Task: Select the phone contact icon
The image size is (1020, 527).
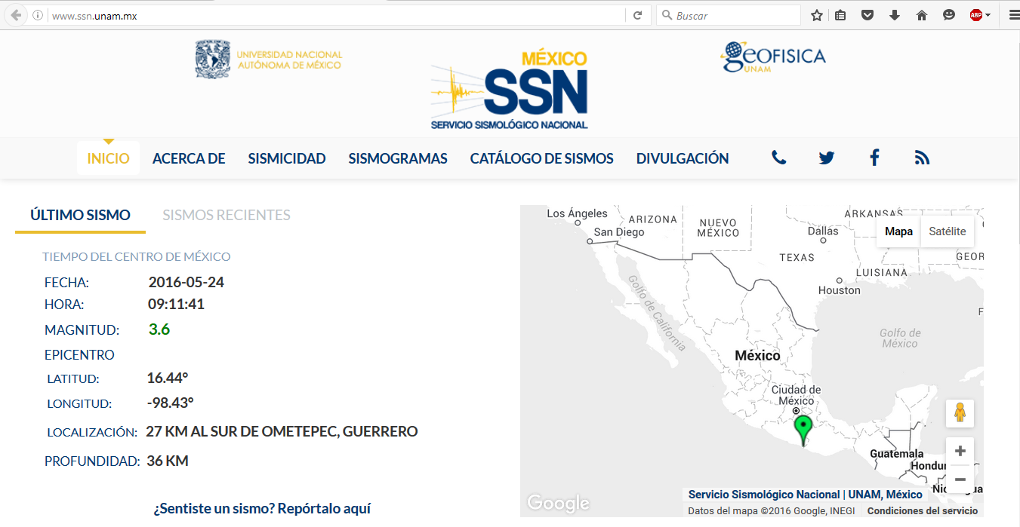Action: pos(778,158)
